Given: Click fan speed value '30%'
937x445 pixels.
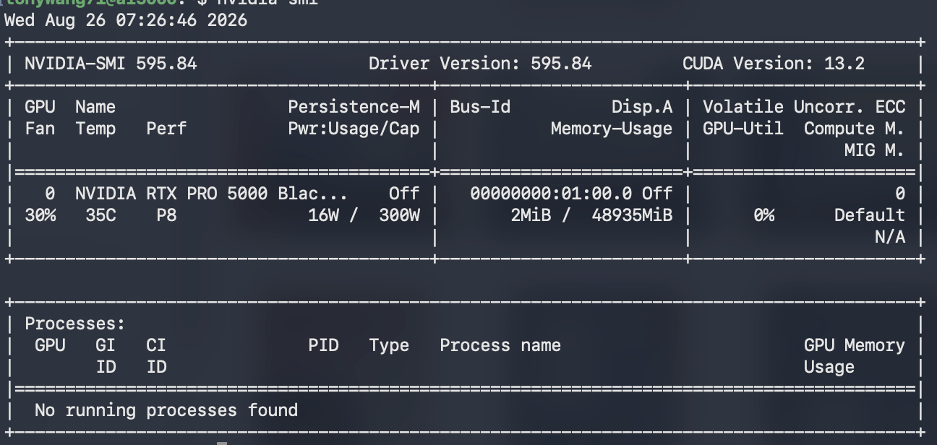Looking at the screenshot, I should click(x=40, y=215).
